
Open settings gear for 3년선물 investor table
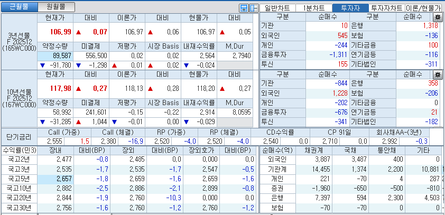click(438, 17)
